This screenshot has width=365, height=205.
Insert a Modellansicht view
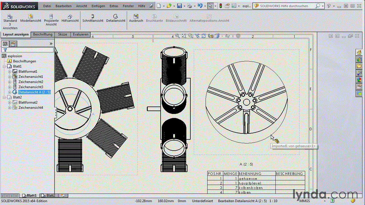[31, 18]
